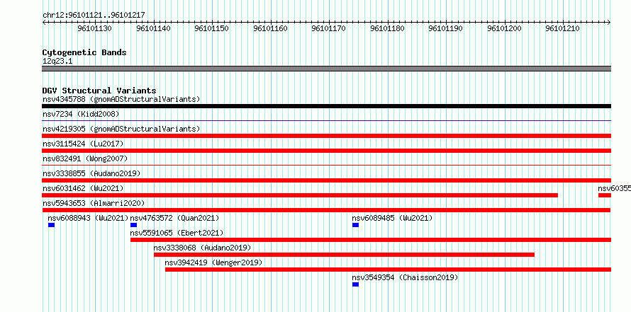Click the blue nsv6088943 variant marker
This screenshot has width=631, height=312.
point(51,225)
